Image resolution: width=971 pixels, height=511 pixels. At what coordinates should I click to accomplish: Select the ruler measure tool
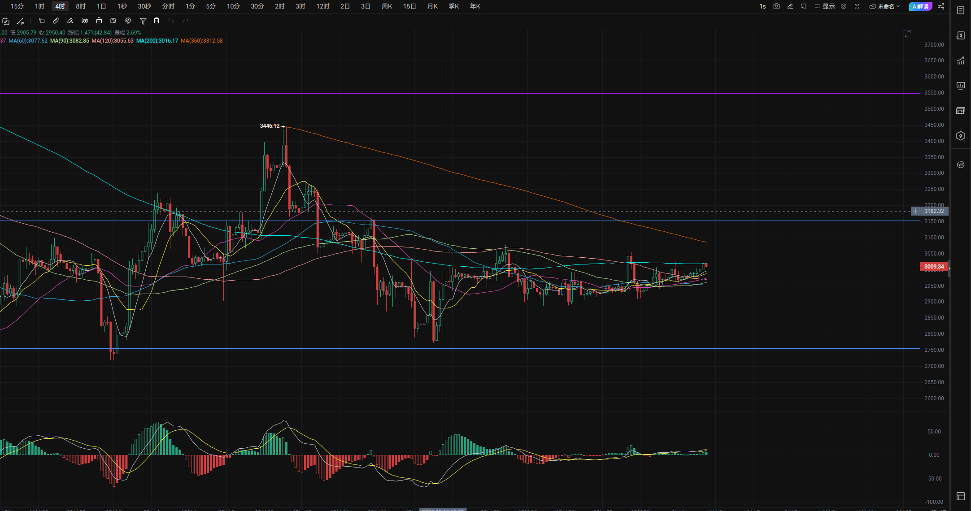coord(56,21)
